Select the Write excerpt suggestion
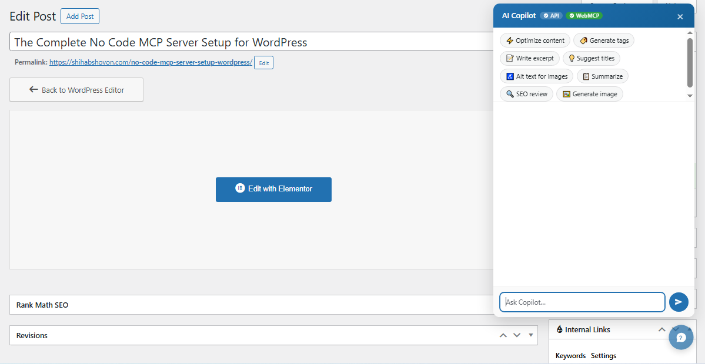Viewport: 705px width, 364px height. (x=530, y=58)
